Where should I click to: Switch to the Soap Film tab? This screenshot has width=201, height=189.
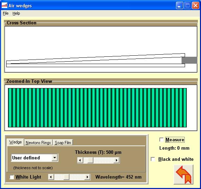tap(63, 143)
